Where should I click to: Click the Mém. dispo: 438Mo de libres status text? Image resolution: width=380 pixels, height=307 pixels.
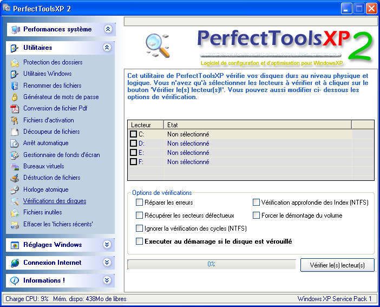(x=90, y=299)
